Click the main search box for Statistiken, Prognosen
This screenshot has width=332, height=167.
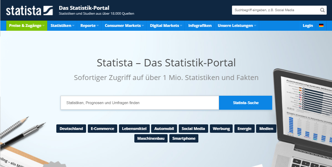point(140,103)
